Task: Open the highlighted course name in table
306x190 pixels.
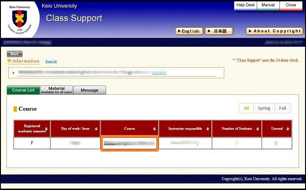Action: pos(130,143)
